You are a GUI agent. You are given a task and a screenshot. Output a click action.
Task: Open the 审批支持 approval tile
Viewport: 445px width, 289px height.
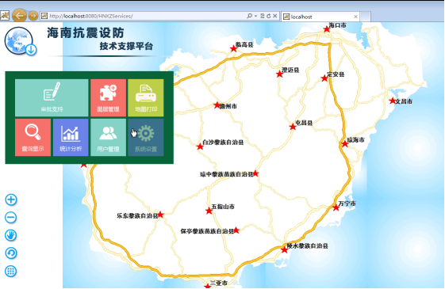point(52,97)
